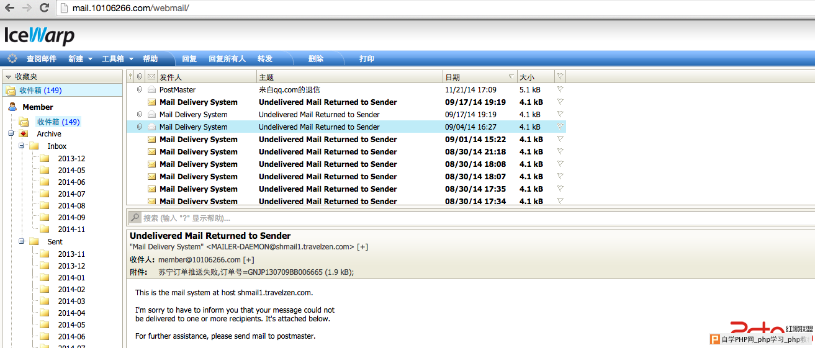The image size is (815, 348).
Task: Click the envelope icon of the 08/30/14 17:35 message
Action: (x=151, y=189)
